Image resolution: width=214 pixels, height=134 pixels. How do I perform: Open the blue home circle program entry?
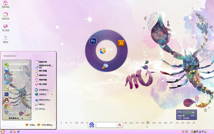(x=16, y=76)
